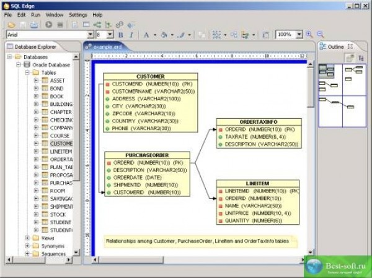The width and height of the screenshot is (372, 278).
Task: Switch to the example.erd editor tab
Action: point(104,46)
